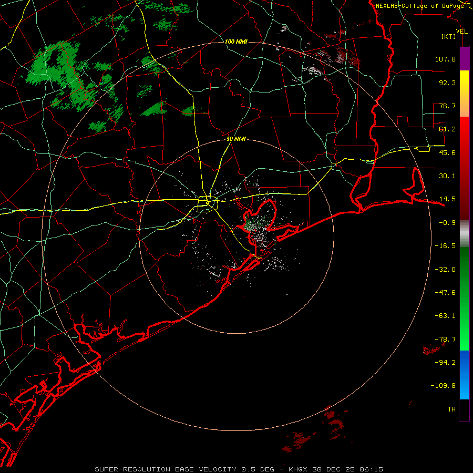This screenshot has height=473, width=473.
Task: Click the yellow segment of the color bar
Action: (464, 82)
